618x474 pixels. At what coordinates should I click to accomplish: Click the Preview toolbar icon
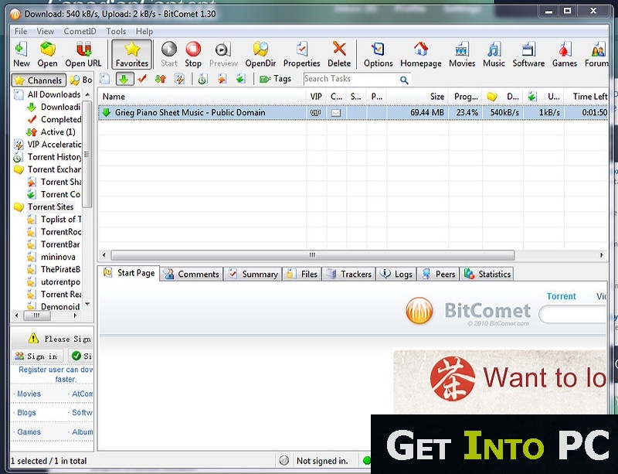pyautogui.click(x=223, y=54)
